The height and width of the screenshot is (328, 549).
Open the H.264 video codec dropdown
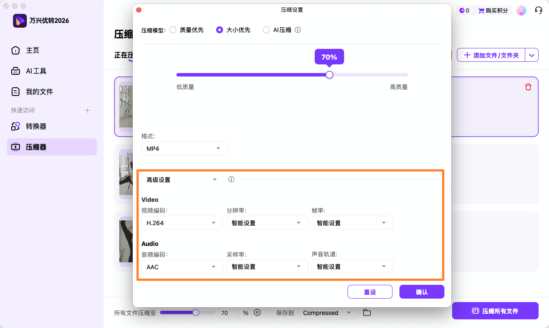(x=182, y=223)
